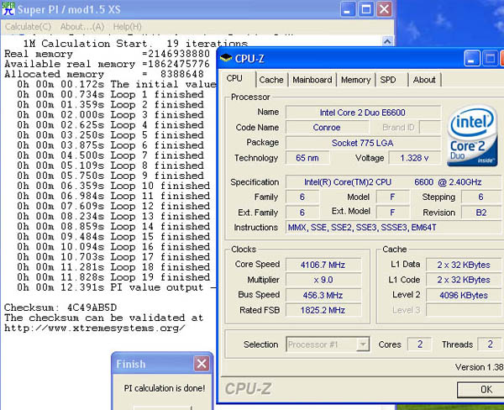Click the Intel Core 2 Duo logo

(x=472, y=135)
